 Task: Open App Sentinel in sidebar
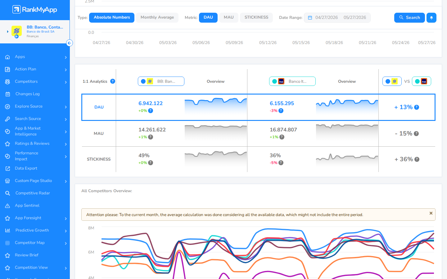pyautogui.click(x=27, y=206)
